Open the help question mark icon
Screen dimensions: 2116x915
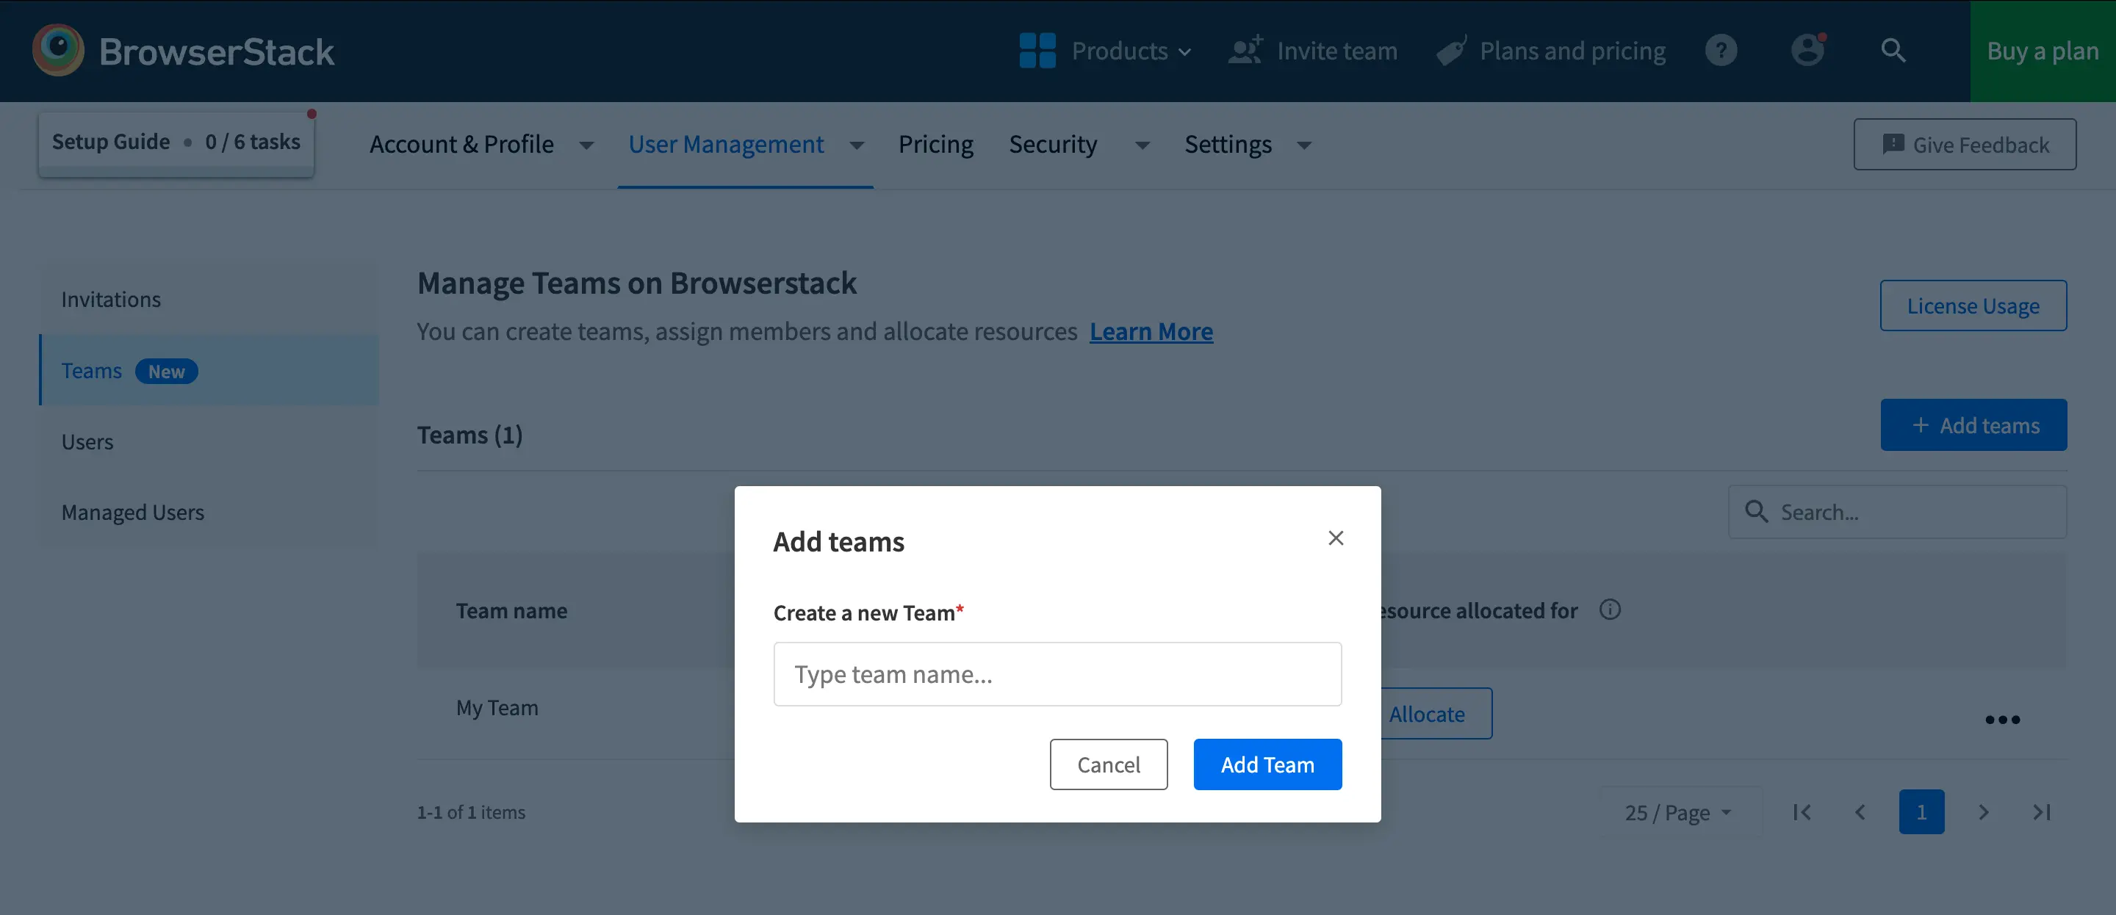(1721, 51)
